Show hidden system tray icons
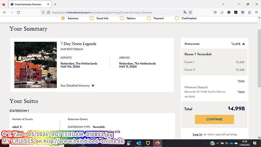The height and width of the screenshot is (147, 261). [218, 143]
